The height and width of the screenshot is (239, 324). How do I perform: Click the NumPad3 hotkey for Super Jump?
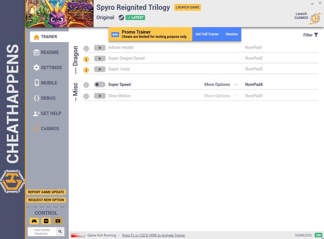[254, 69]
